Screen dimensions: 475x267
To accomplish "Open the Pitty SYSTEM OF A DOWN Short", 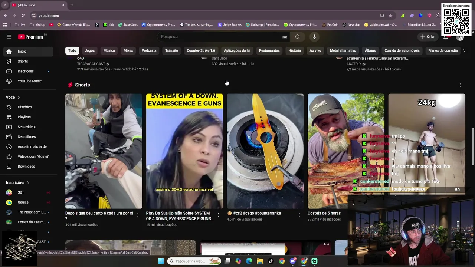I will click(184, 151).
